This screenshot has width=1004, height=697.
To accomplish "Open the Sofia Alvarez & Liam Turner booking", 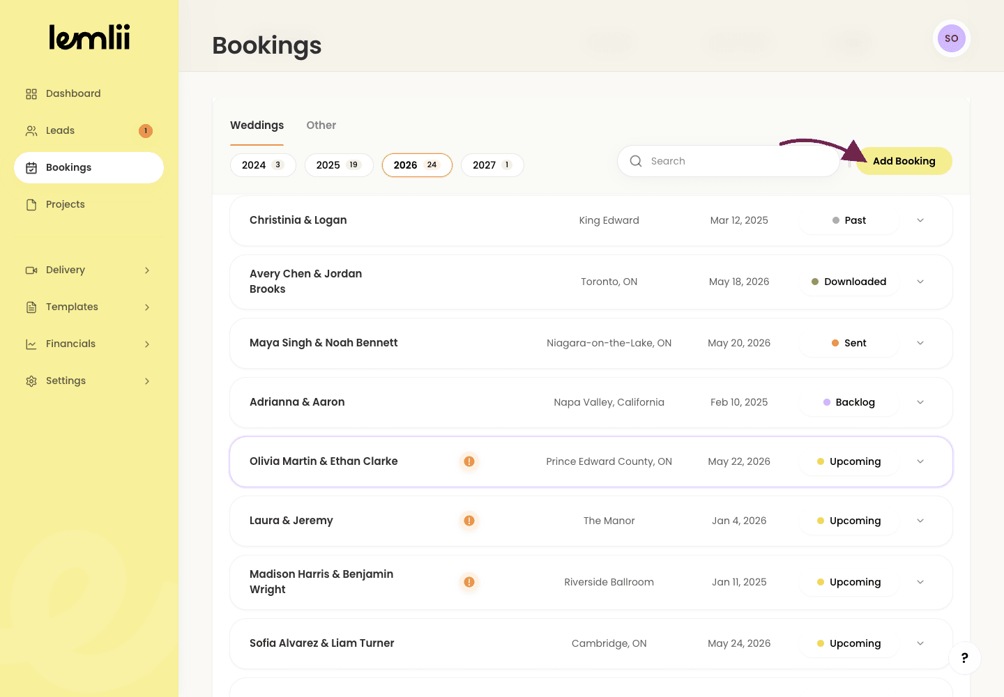I will [x=591, y=643].
